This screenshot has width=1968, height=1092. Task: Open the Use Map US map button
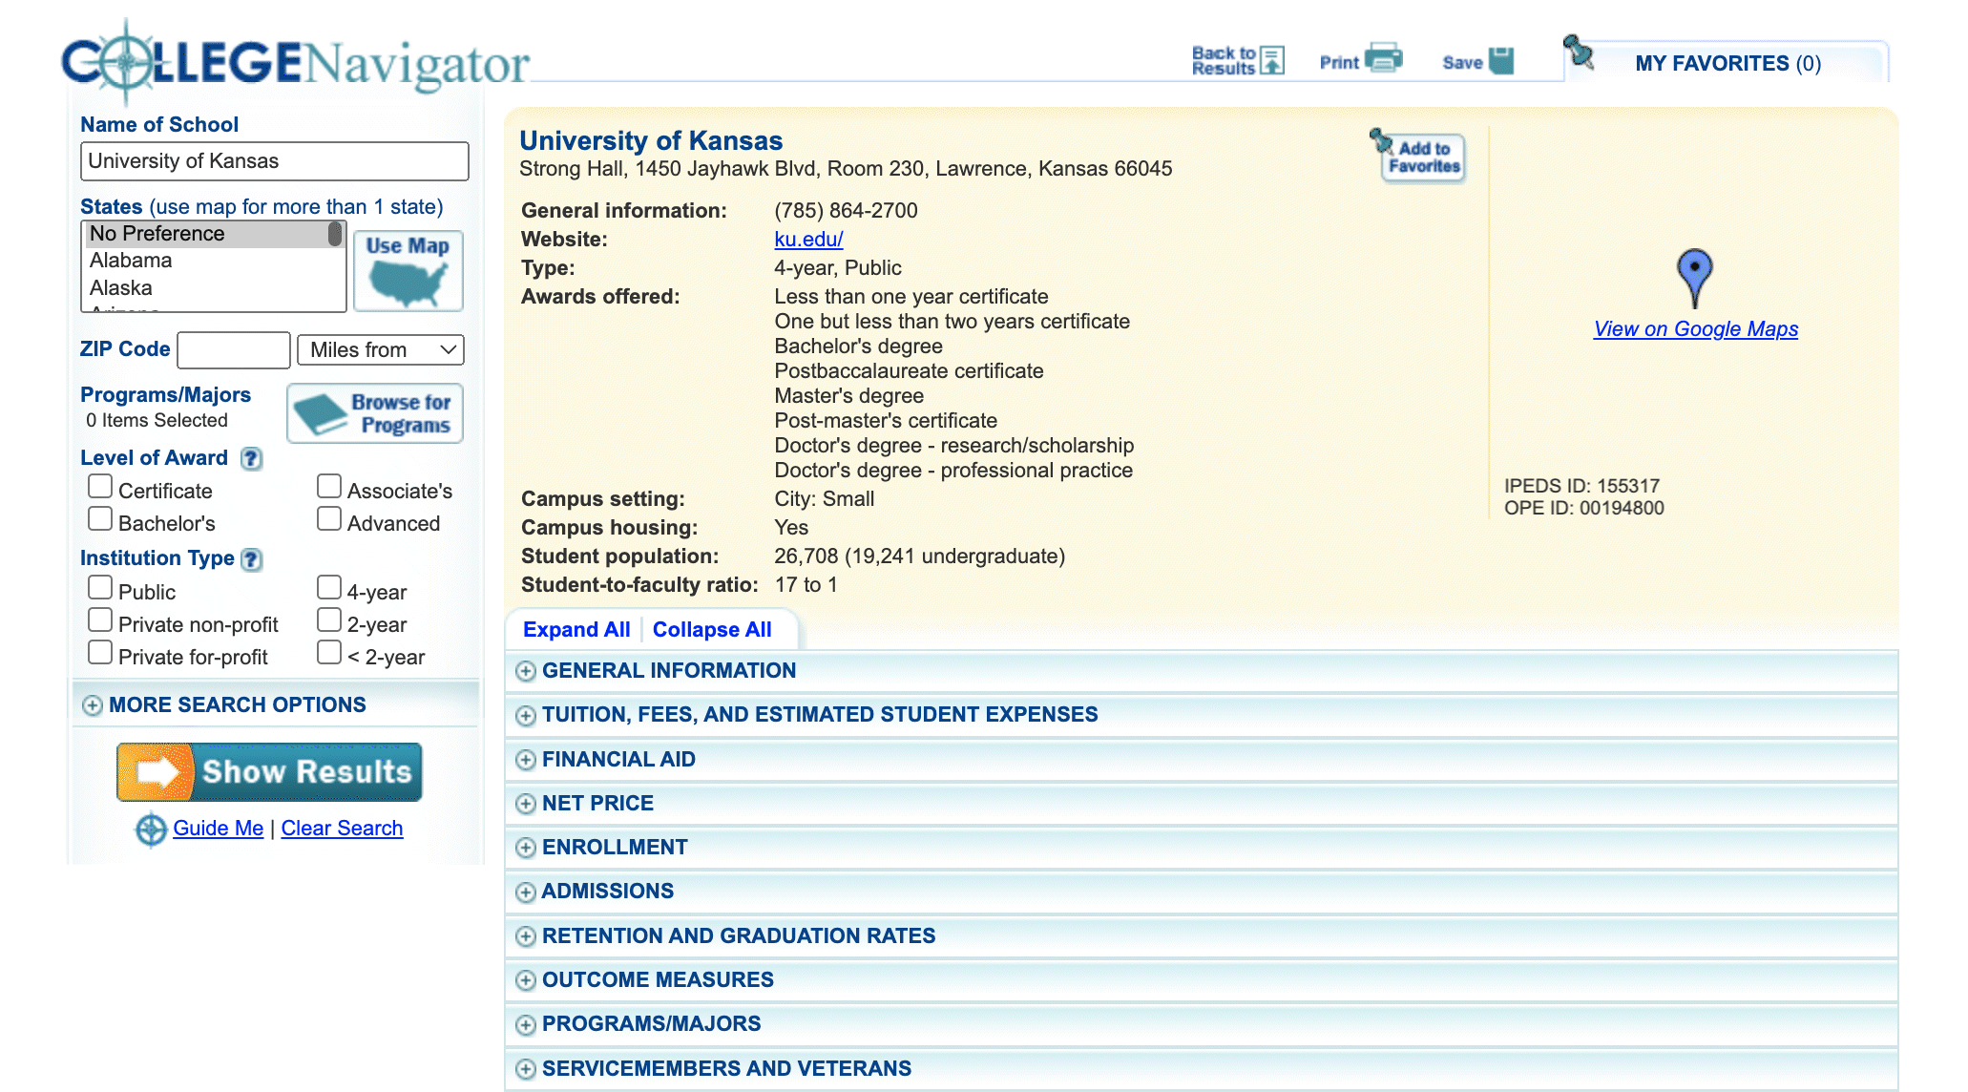[x=408, y=271]
